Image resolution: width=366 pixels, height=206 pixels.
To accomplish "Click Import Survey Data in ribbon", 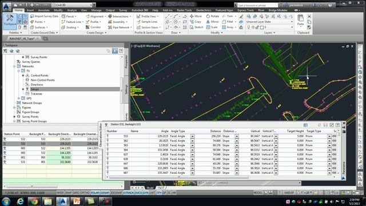I will tap(44, 16).
